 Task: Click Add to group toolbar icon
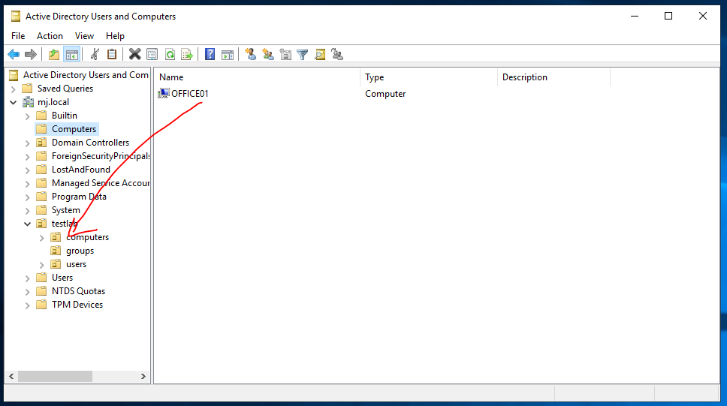point(337,55)
